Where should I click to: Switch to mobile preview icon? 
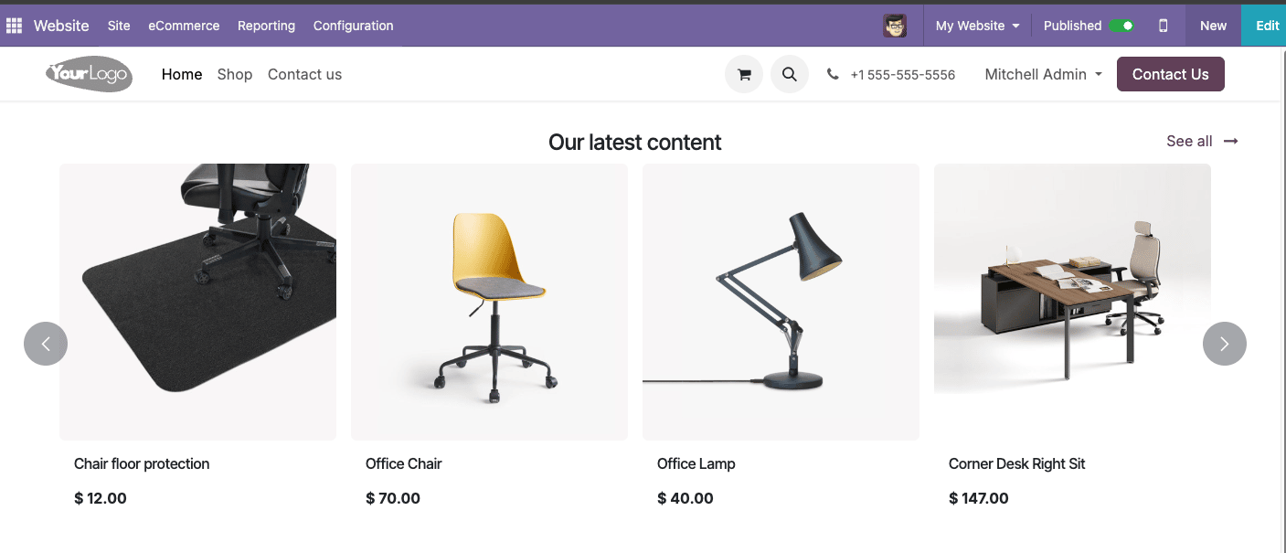(x=1163, y=26)
